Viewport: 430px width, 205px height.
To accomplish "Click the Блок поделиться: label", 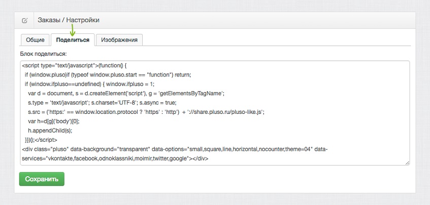I will (x=43, y=54).
